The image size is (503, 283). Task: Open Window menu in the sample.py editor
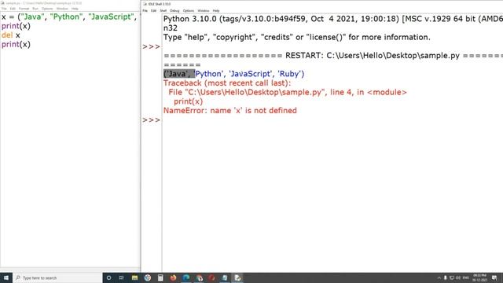[62, 9]
